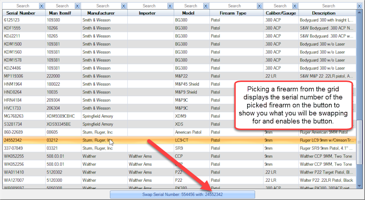The height and width of the screenshot is (200, 365).
Task: Sort by Manufacturer column header
Action: click(x=104, y=13)
